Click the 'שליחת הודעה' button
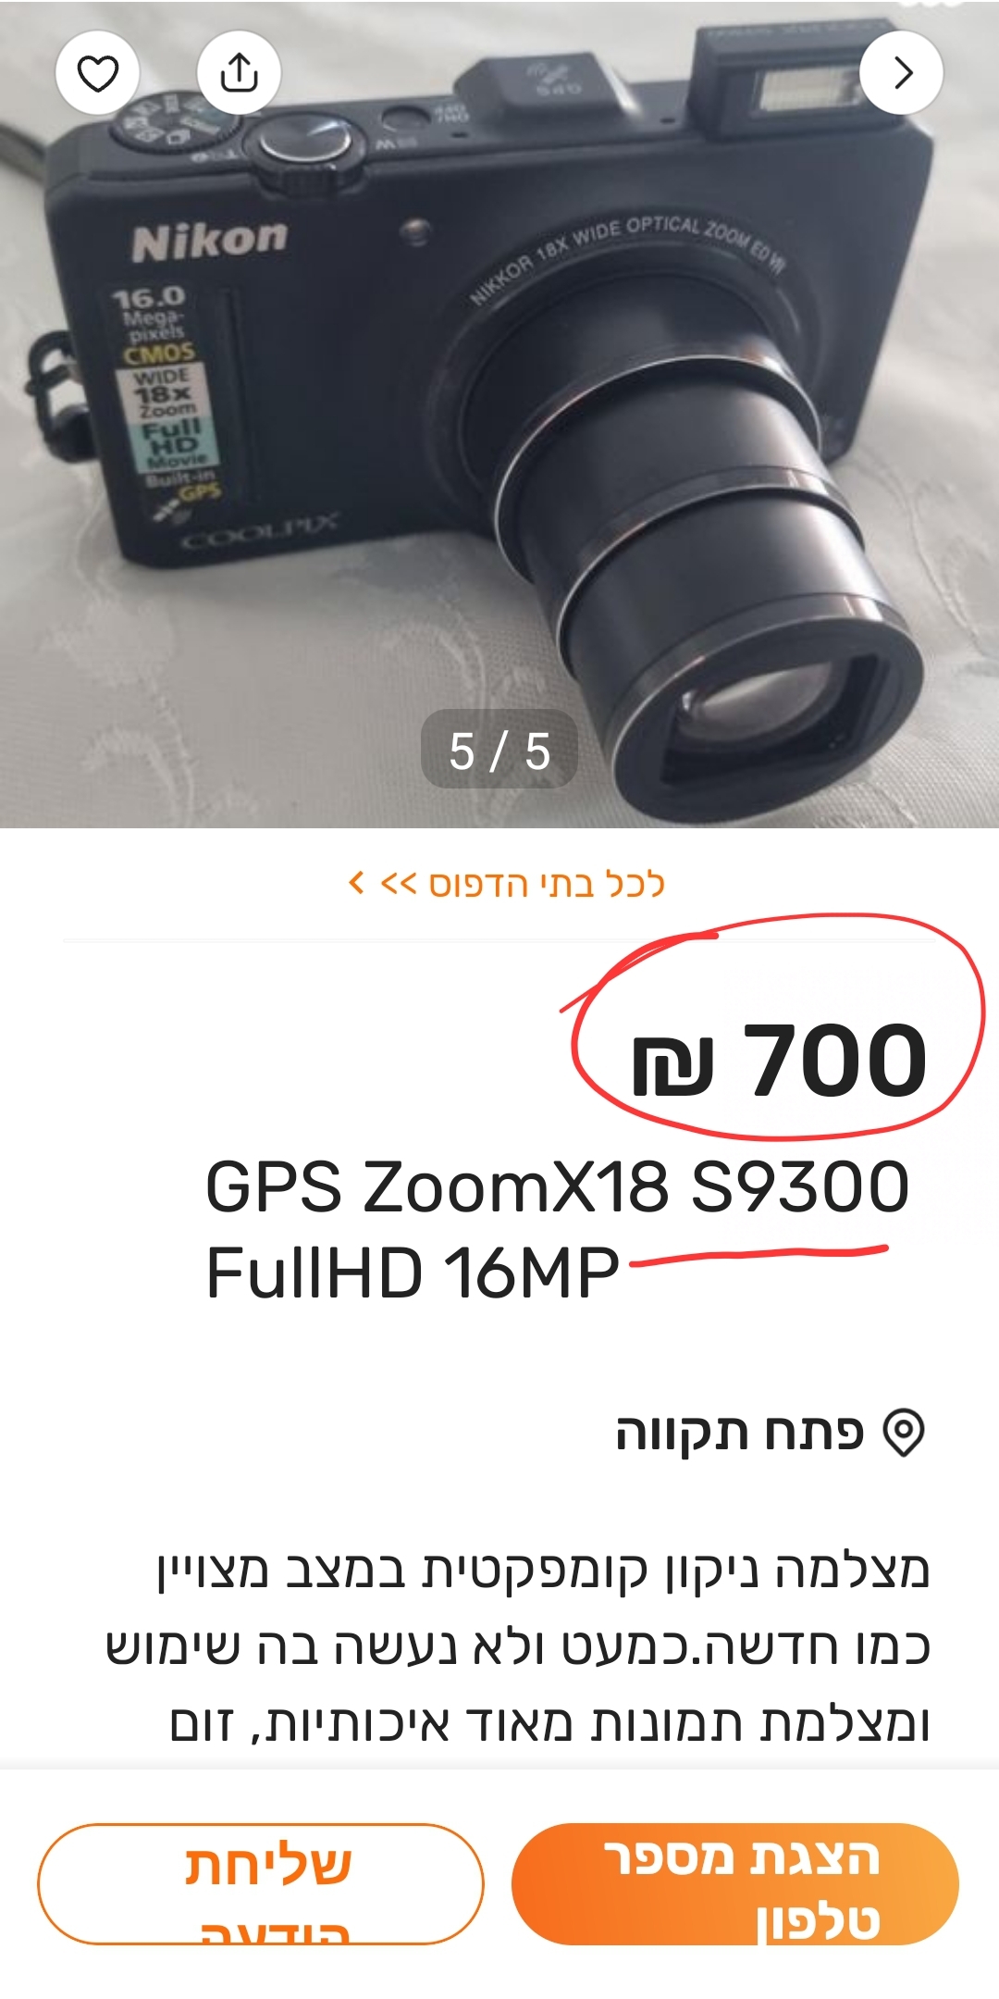 pos(261,1884)
